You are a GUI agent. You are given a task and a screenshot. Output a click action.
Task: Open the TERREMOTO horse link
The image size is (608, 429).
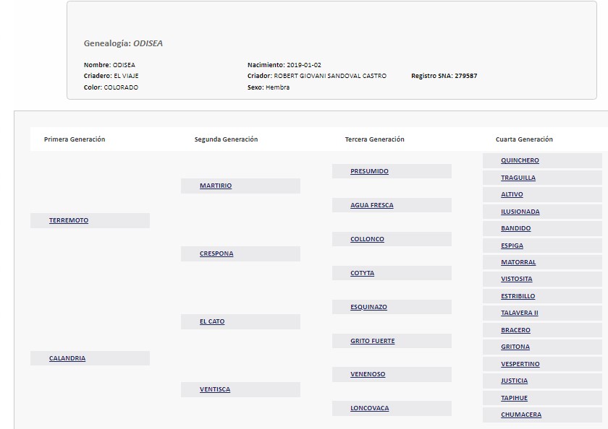click(x=69, y=220)
